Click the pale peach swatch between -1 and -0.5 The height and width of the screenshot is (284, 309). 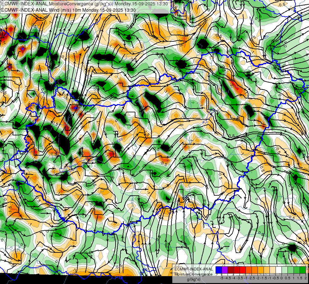pyautogui.click(x=273, y=270)
